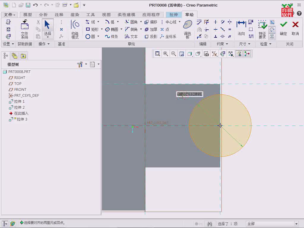Expand the 线 line dropdown arrow
The image size is (304, 228).
(98, 22)
